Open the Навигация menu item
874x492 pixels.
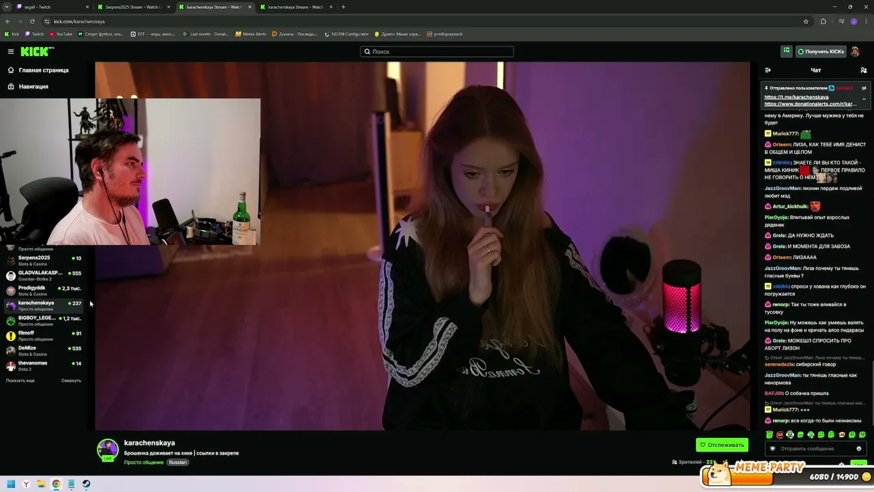(x=28, y=87)
